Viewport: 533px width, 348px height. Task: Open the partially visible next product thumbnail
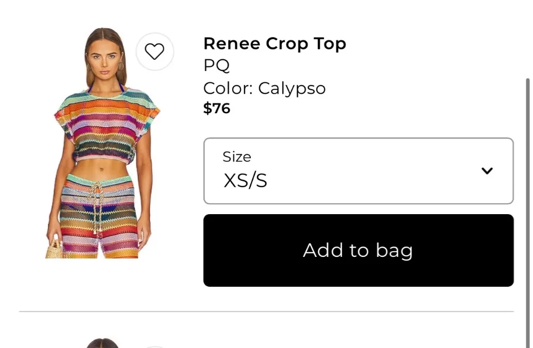(x=102, y=343)
